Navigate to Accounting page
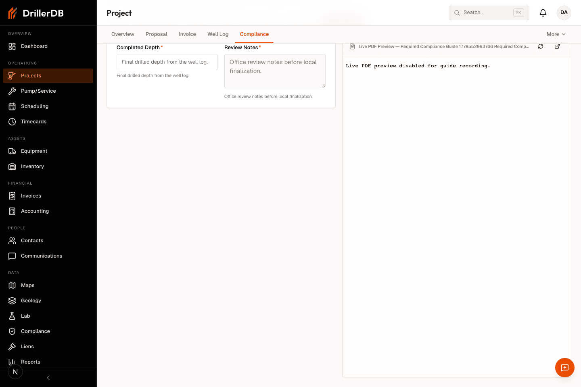The width and height of the screenshot is (581, 387). click(48, 211)
